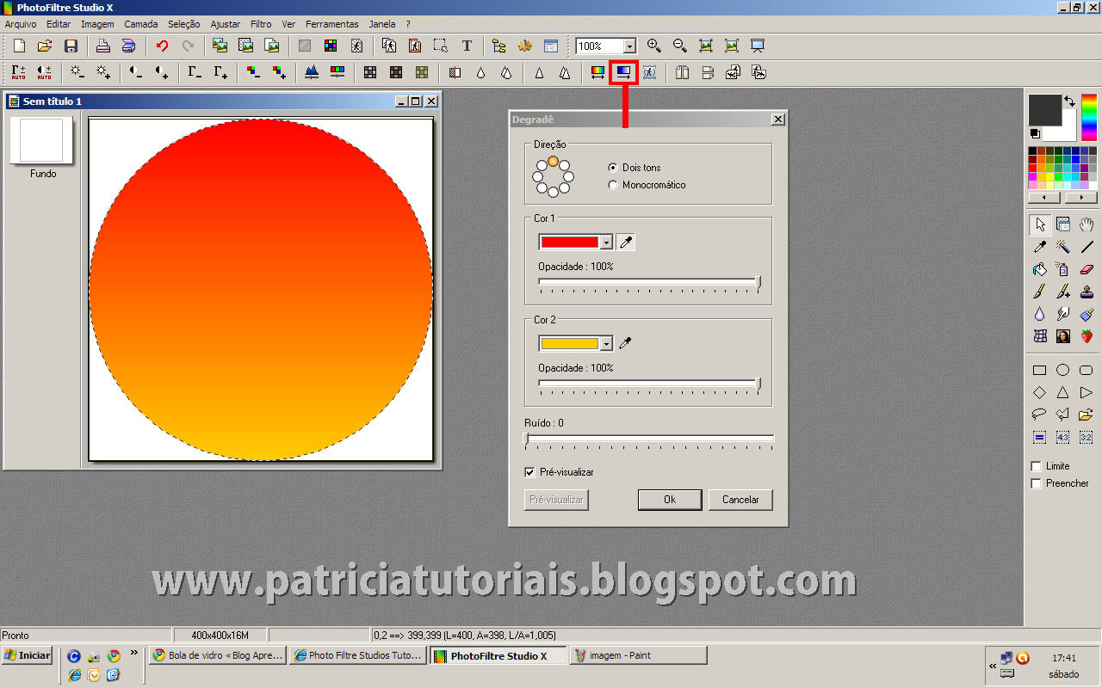
Task: Click the Ruído slider handle
Action: click(526, 439)
